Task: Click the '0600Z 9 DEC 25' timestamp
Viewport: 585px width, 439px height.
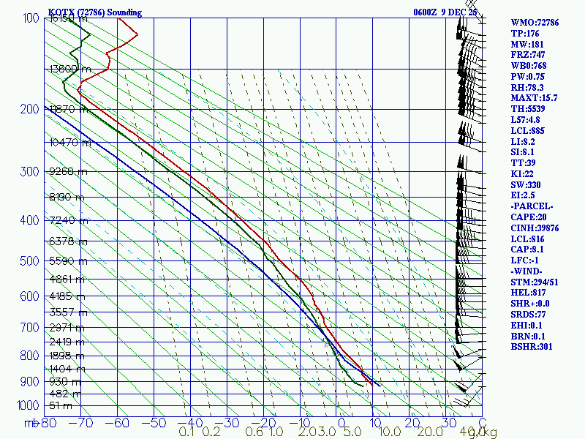Action: 445,12
